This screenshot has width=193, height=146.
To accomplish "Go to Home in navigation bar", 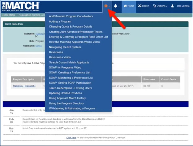I will coord(129,6).
